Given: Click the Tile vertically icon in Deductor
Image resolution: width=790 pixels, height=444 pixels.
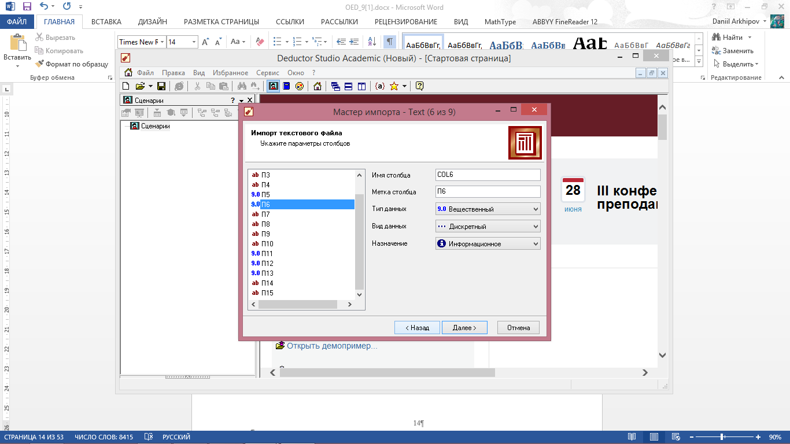Looking at the screenshot, I should pos(361,86).
